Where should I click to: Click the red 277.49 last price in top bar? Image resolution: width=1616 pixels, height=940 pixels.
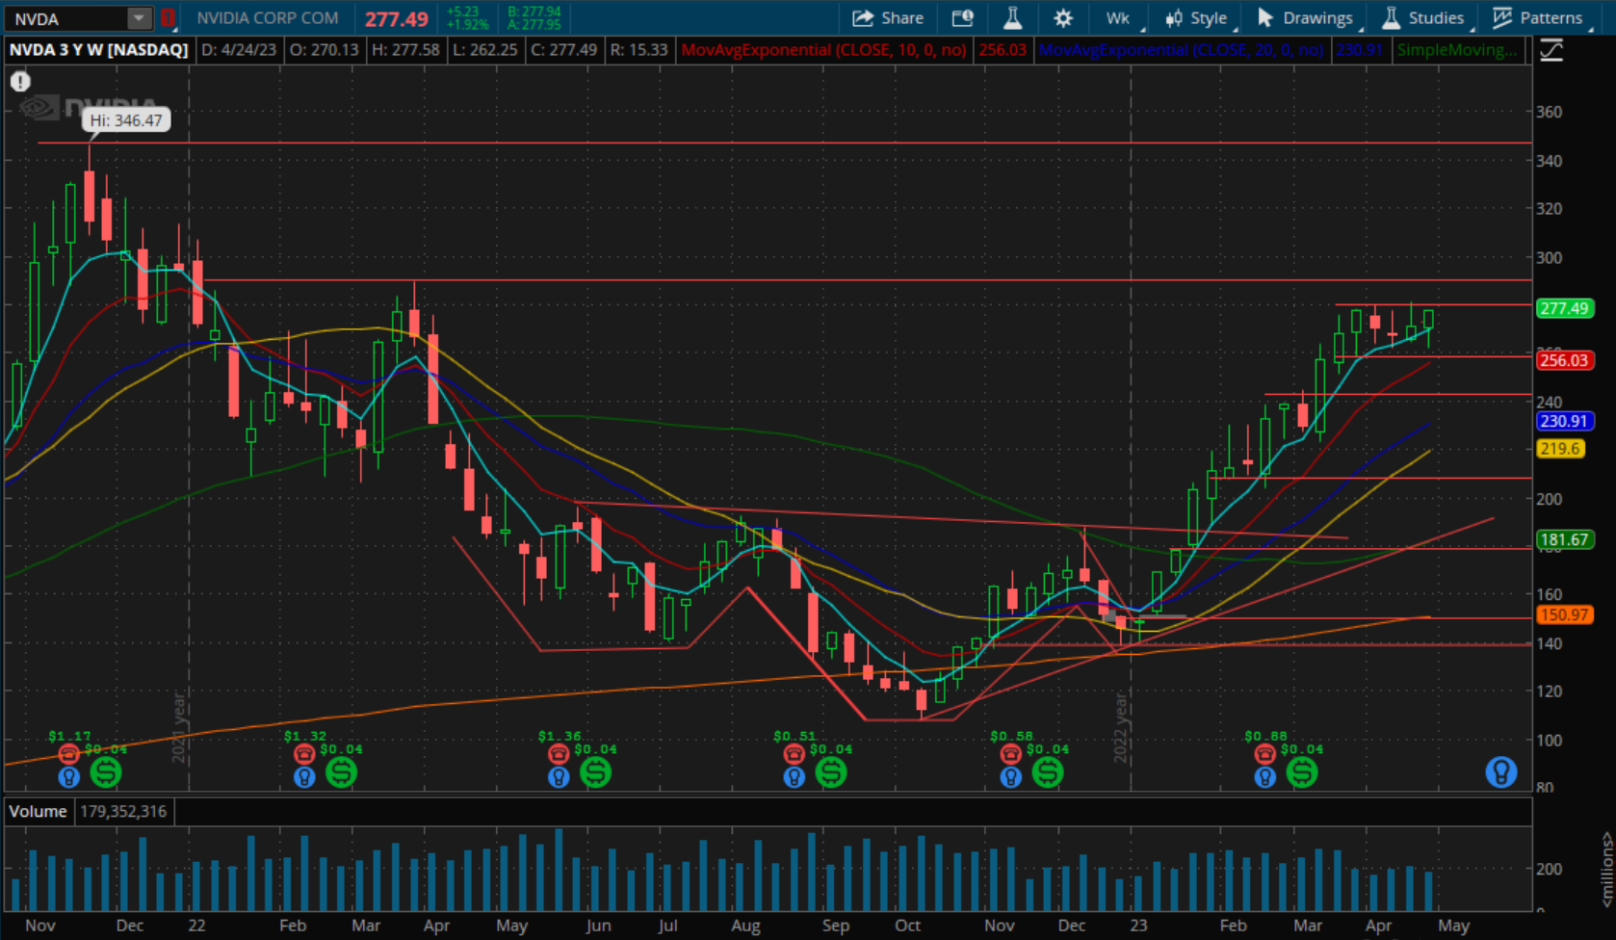tap(397, 19)
